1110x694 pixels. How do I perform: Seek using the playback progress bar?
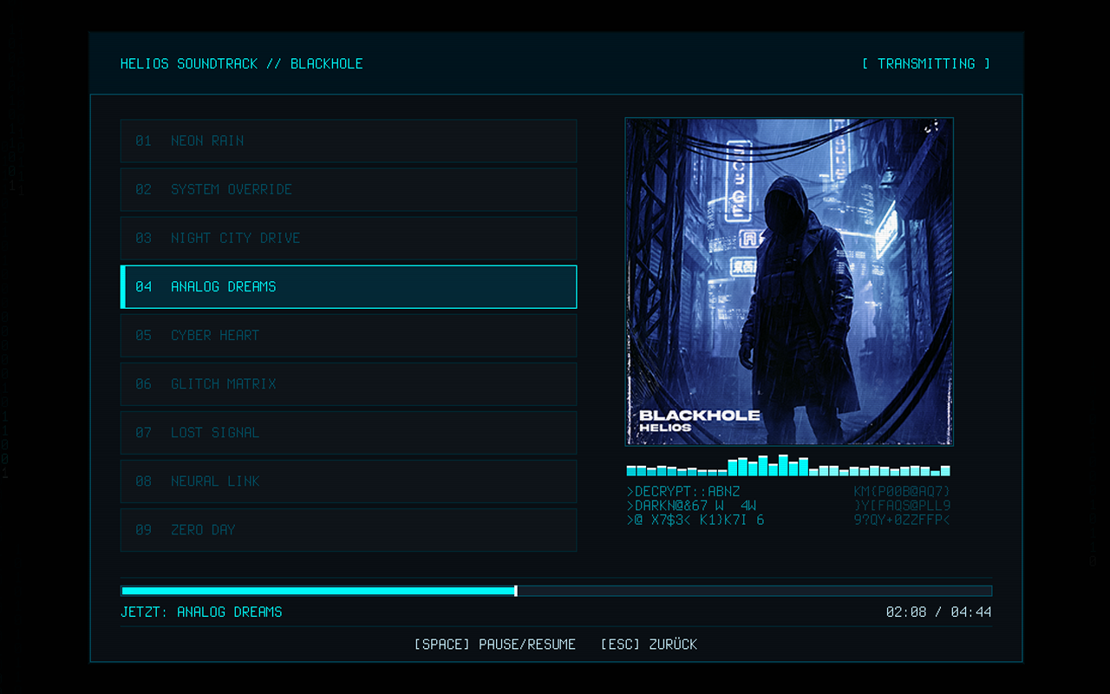pyautogui.click(x=556, y=590)
